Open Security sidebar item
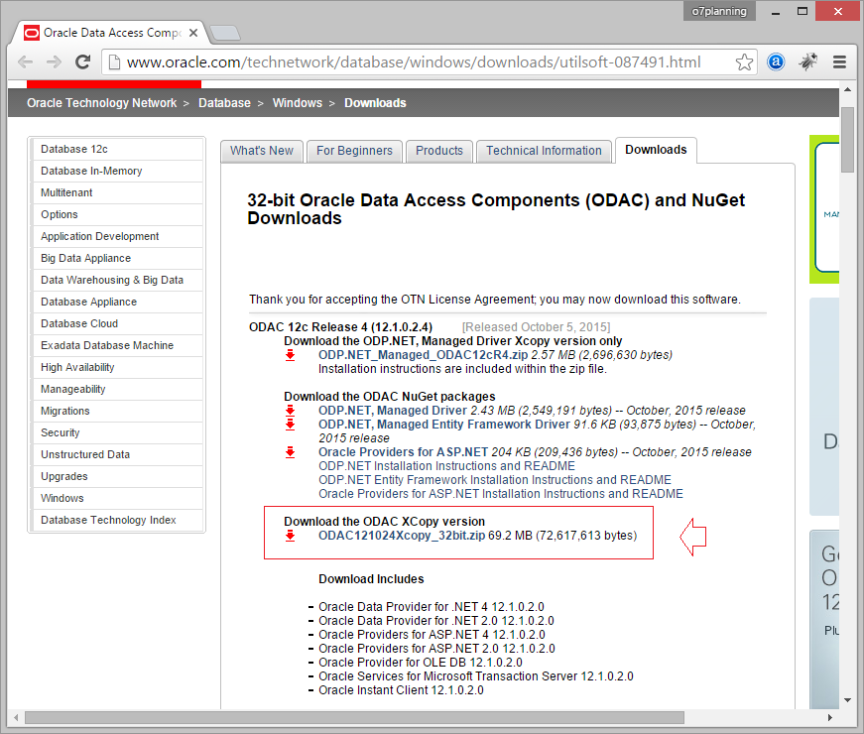 pos(117,433)
